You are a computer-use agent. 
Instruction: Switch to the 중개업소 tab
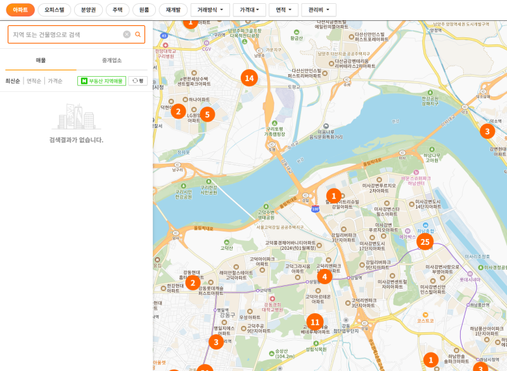(x=112, y=60)
